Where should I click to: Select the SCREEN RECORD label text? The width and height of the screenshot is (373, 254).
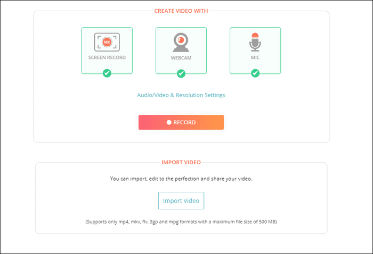107,57
